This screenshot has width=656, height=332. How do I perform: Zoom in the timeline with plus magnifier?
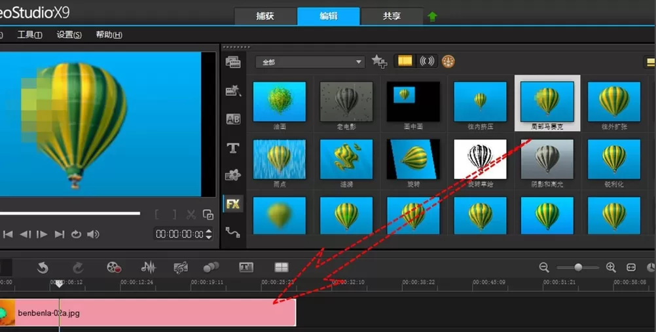[611, 267]
